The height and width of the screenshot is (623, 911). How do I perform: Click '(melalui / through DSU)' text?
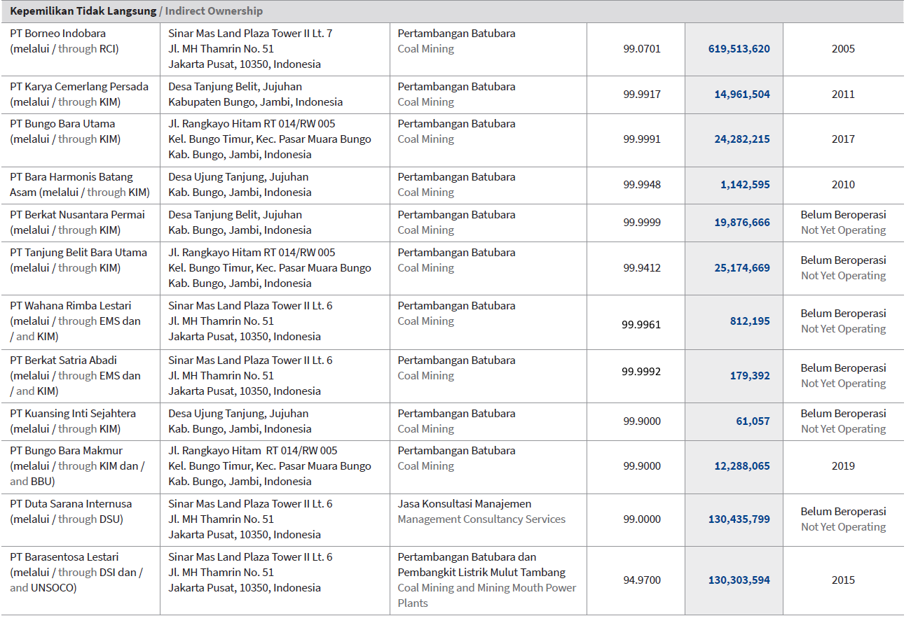click(x=67, y=519)
